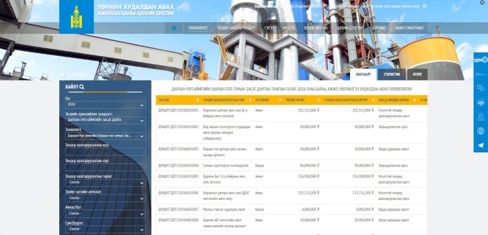488x235 pixels.
Task: Click ТӨСӨВТ ӨРТӨГ value 256,980,000 ₮
Action: tap(308, 176)
